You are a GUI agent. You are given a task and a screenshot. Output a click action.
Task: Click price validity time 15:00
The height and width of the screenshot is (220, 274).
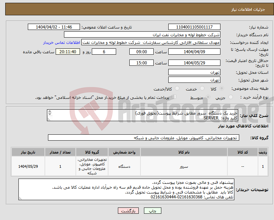(142, 63)
